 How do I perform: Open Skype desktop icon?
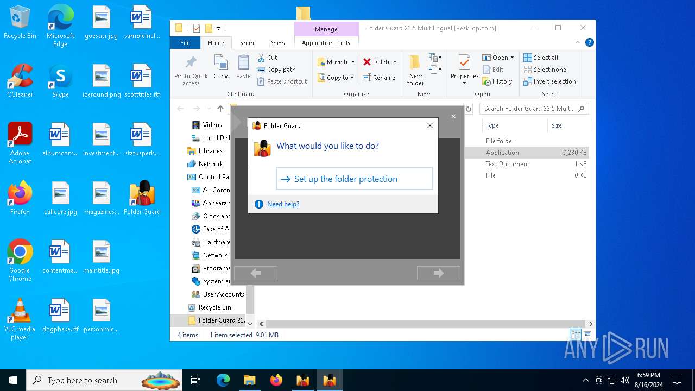tap(60, 81)
